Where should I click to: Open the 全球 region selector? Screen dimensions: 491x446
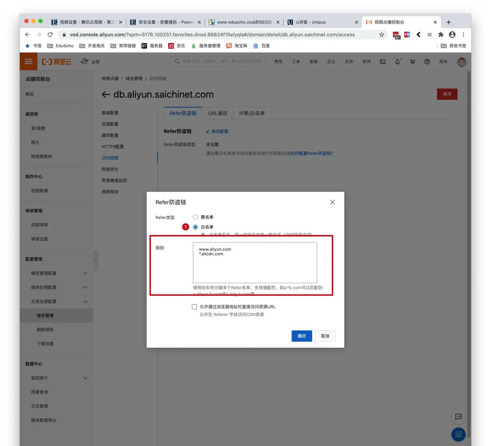coord(90,62)
